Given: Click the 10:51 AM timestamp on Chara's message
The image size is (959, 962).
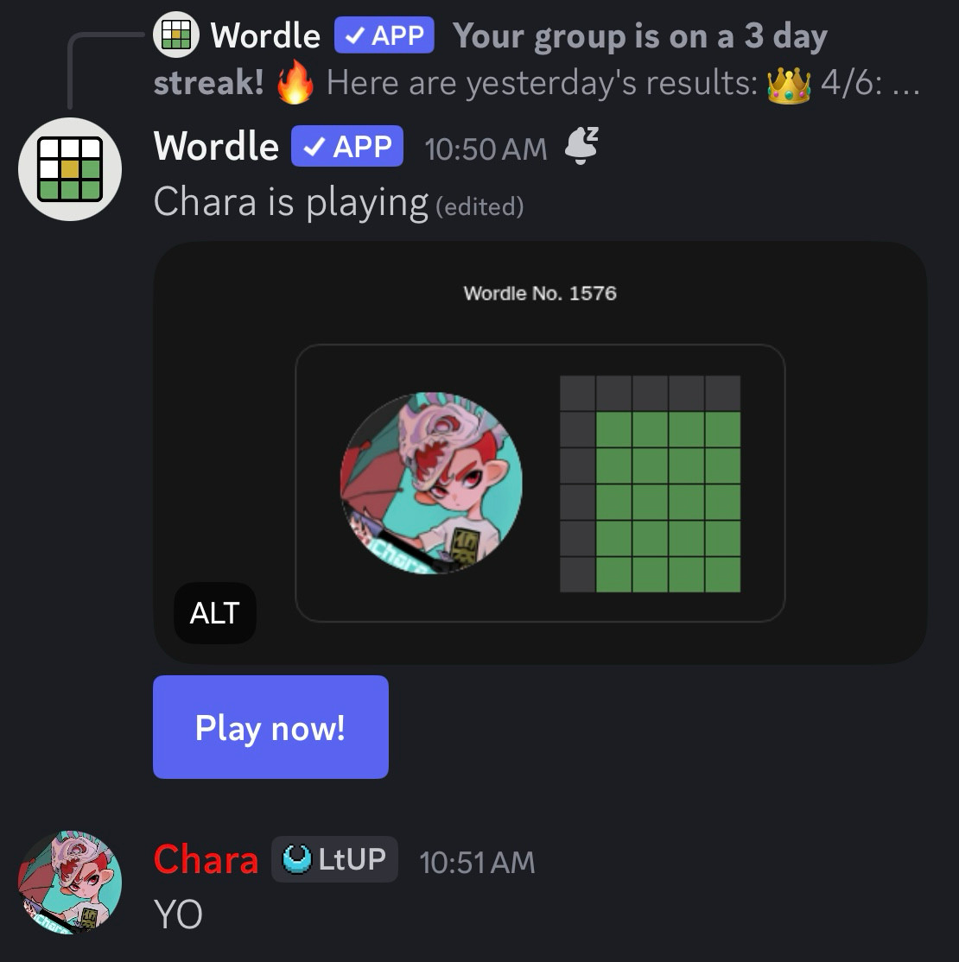Looking at the screenshot, I should (x=477, y=862).
